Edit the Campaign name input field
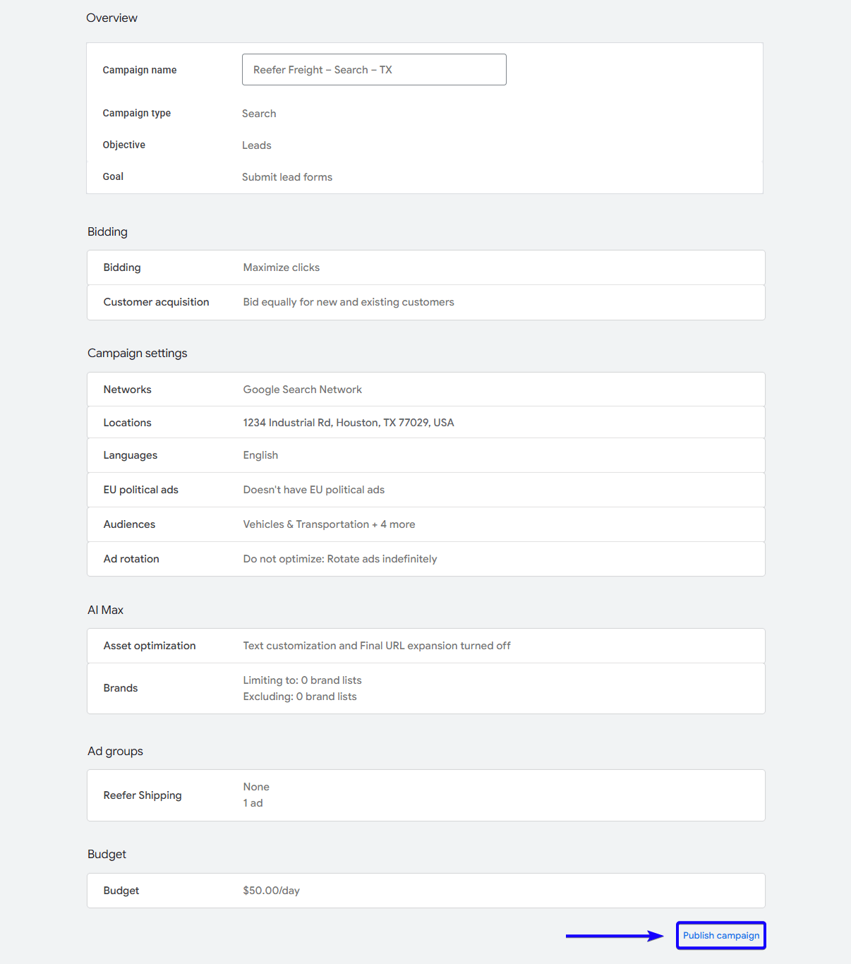Image resolution: width=851 pixels, height=964 pixels. (373, 69)
